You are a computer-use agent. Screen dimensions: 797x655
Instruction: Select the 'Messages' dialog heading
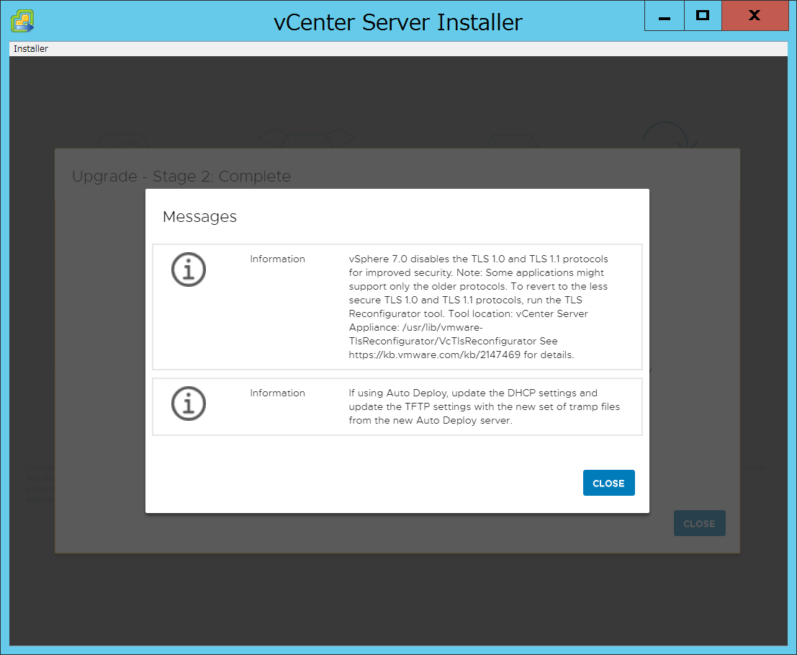click(199, 217)
